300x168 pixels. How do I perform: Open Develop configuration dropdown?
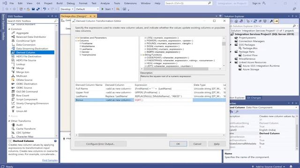pyautogui.click(x=67, y=9)
